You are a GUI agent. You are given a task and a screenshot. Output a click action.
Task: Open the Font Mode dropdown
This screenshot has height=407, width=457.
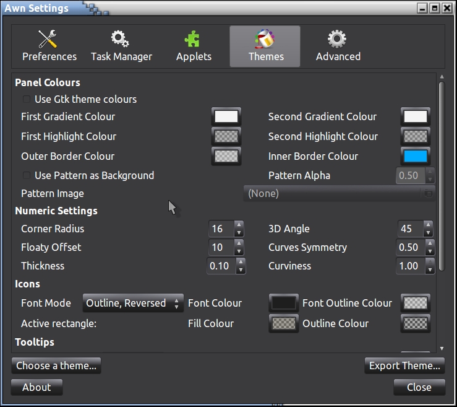pyautogui.click(x=133, y=303)
